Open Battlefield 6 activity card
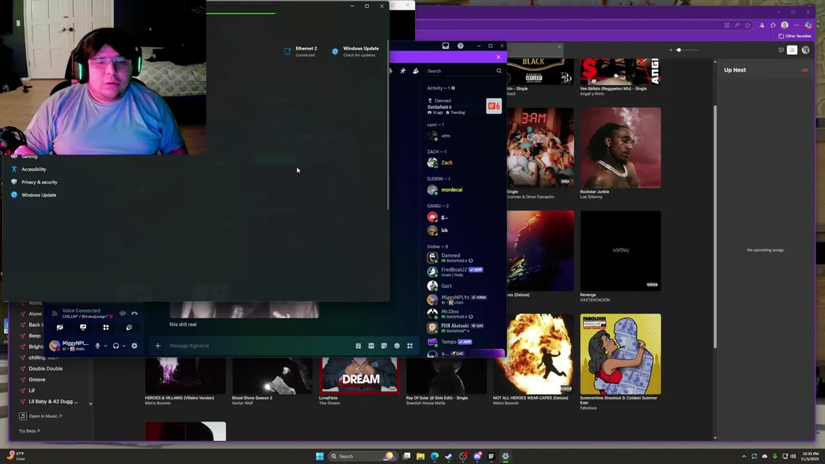The height and width of the screenshot is (464, 825). point(465,106)
